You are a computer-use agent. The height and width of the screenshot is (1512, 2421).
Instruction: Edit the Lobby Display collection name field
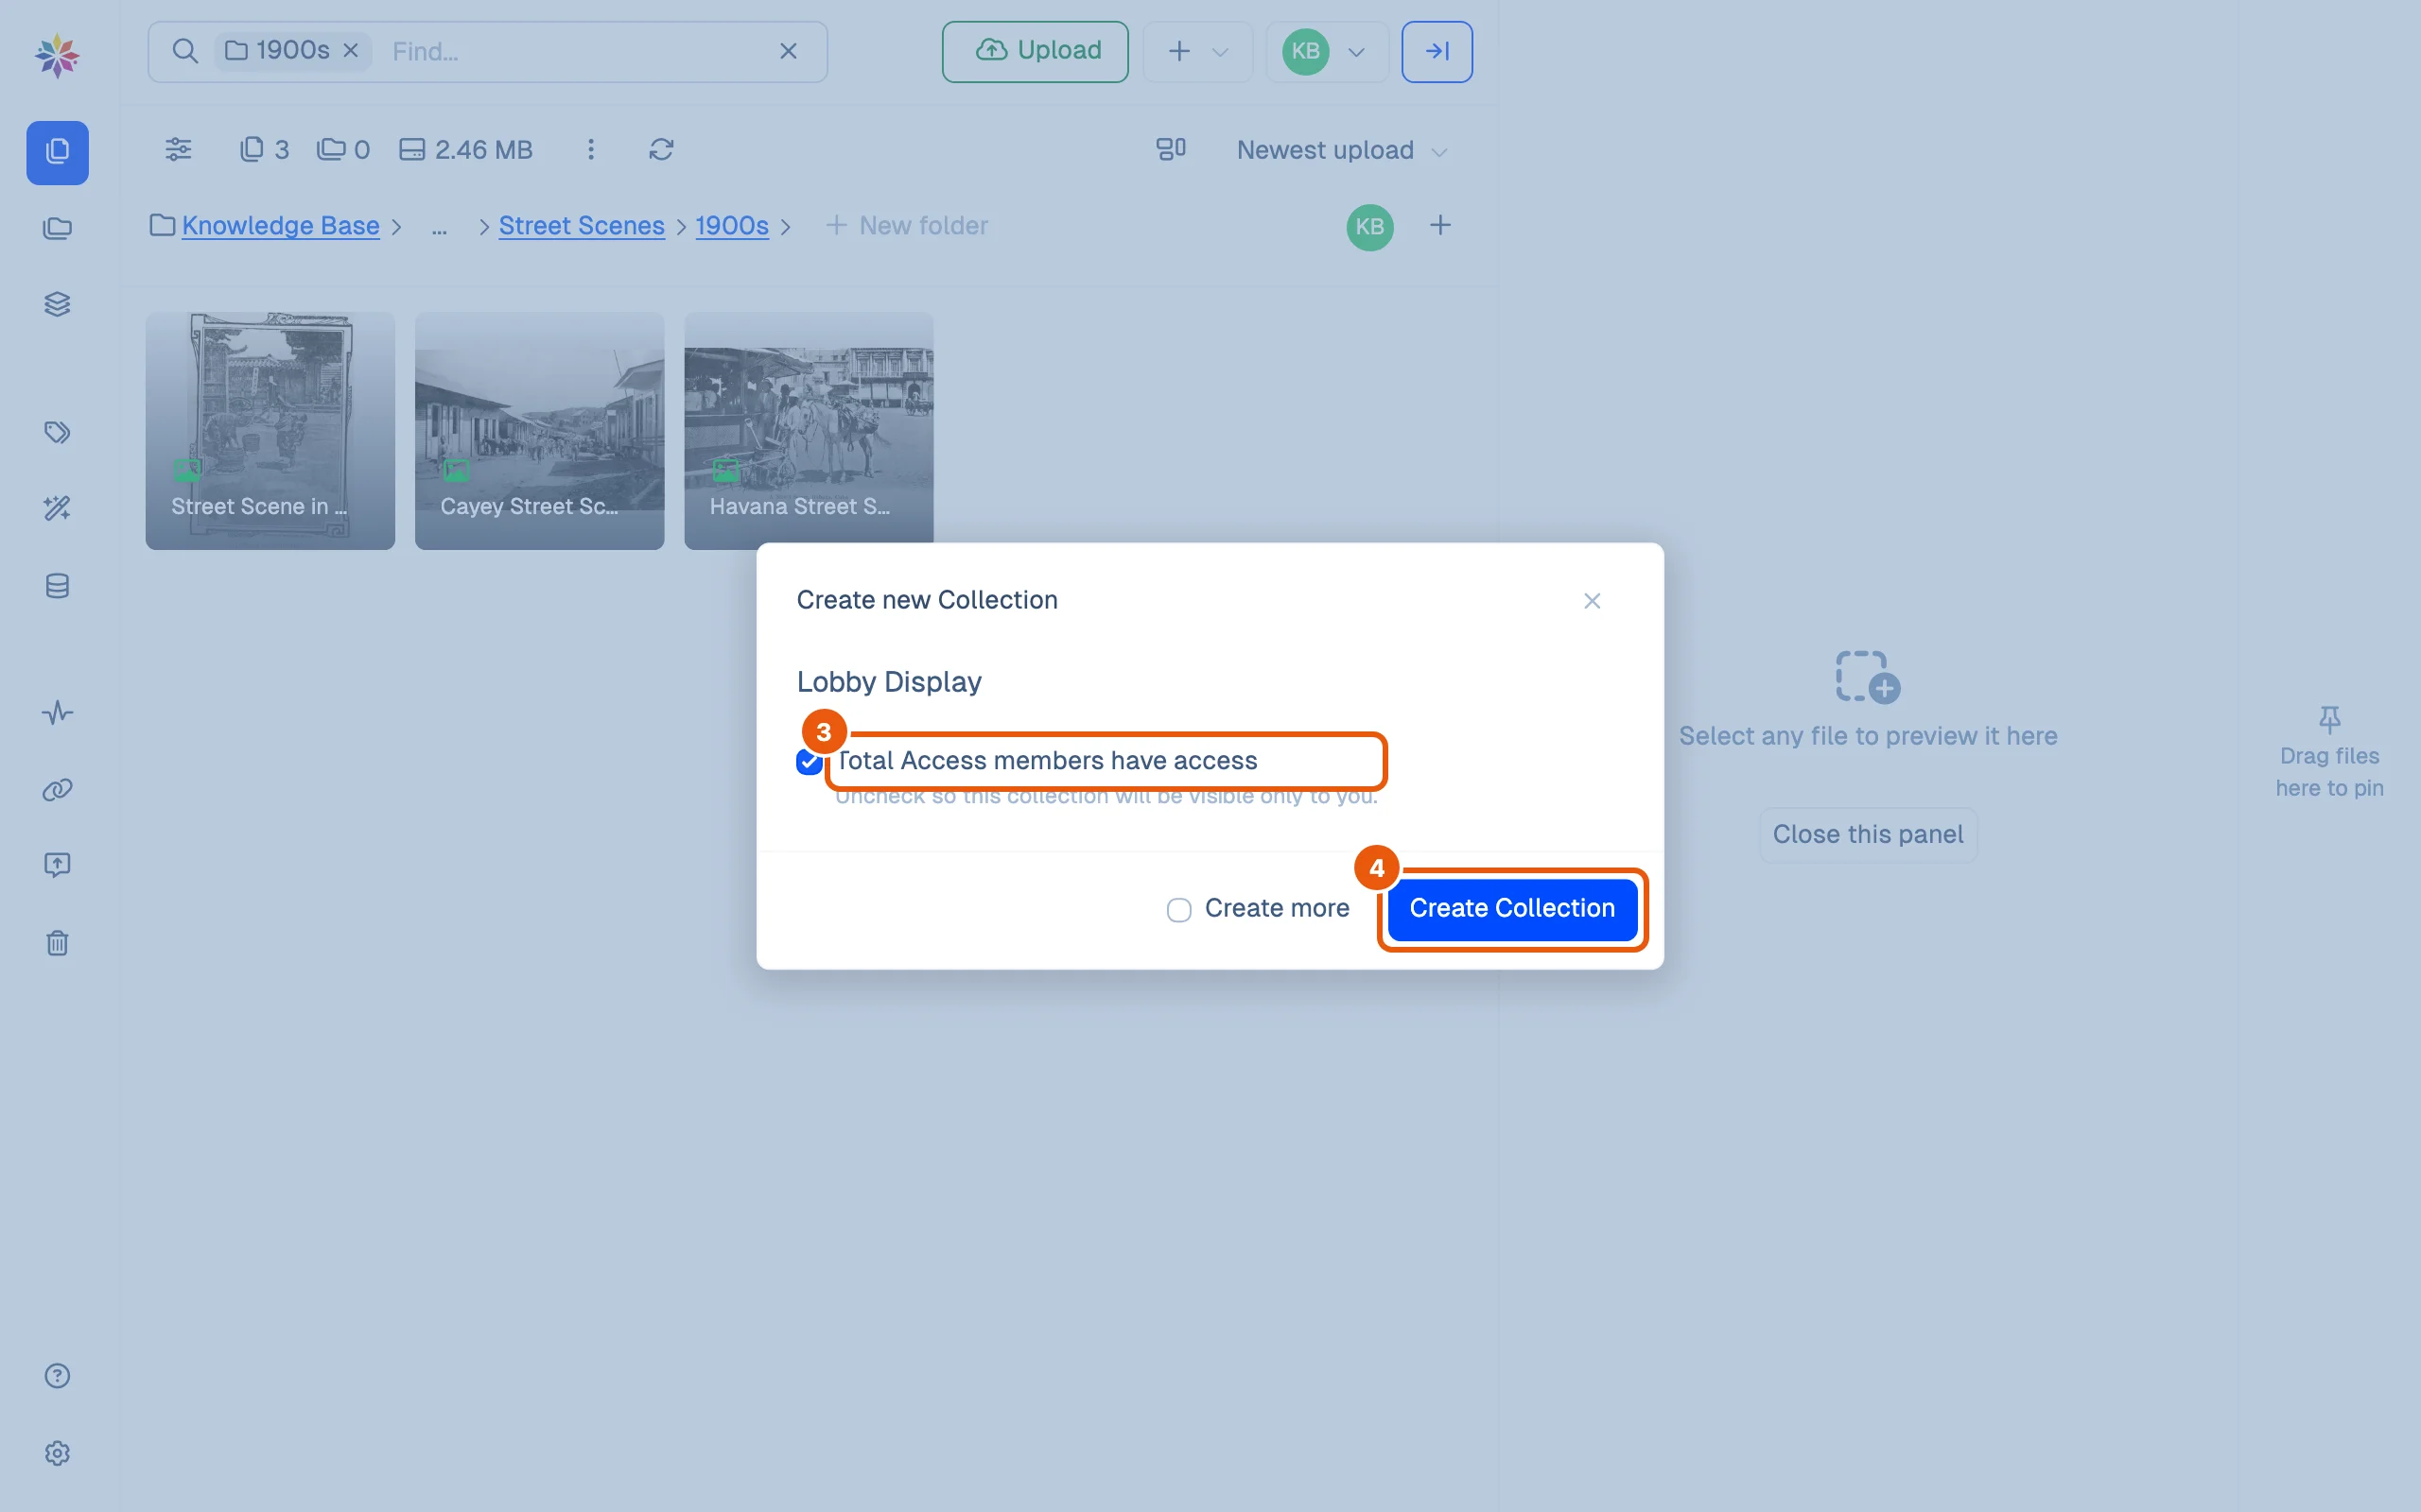[x=1210, y=683]
